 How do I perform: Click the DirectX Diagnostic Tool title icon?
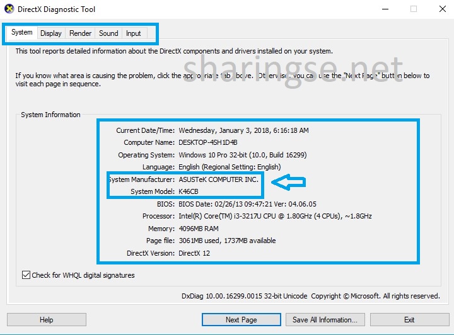tap(9, 9)
